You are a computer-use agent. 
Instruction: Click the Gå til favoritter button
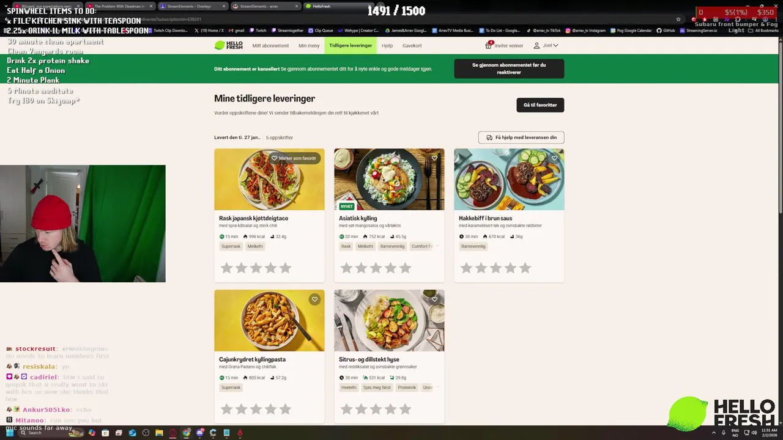(x=540, y=105)
